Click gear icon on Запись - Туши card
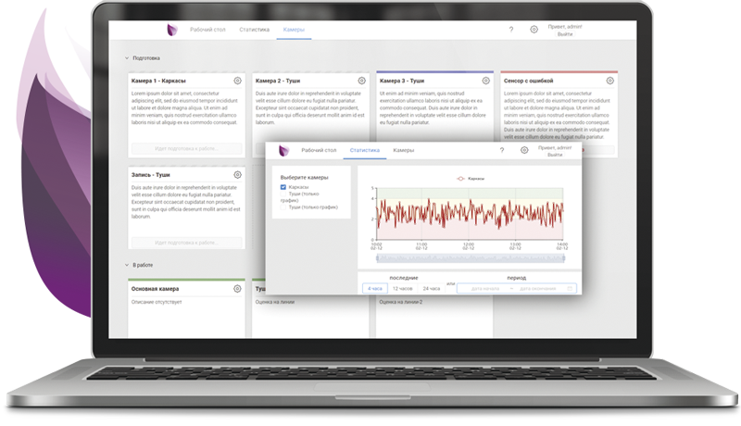Viewport: 741px width, 426px height. pos(238,174)
